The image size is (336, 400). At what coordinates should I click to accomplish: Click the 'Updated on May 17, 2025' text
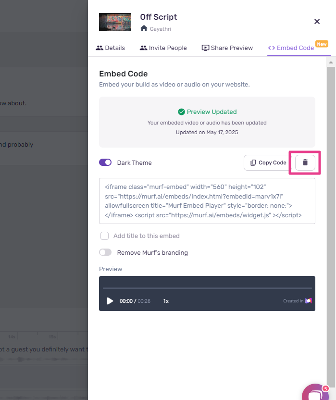pos(207,132)
